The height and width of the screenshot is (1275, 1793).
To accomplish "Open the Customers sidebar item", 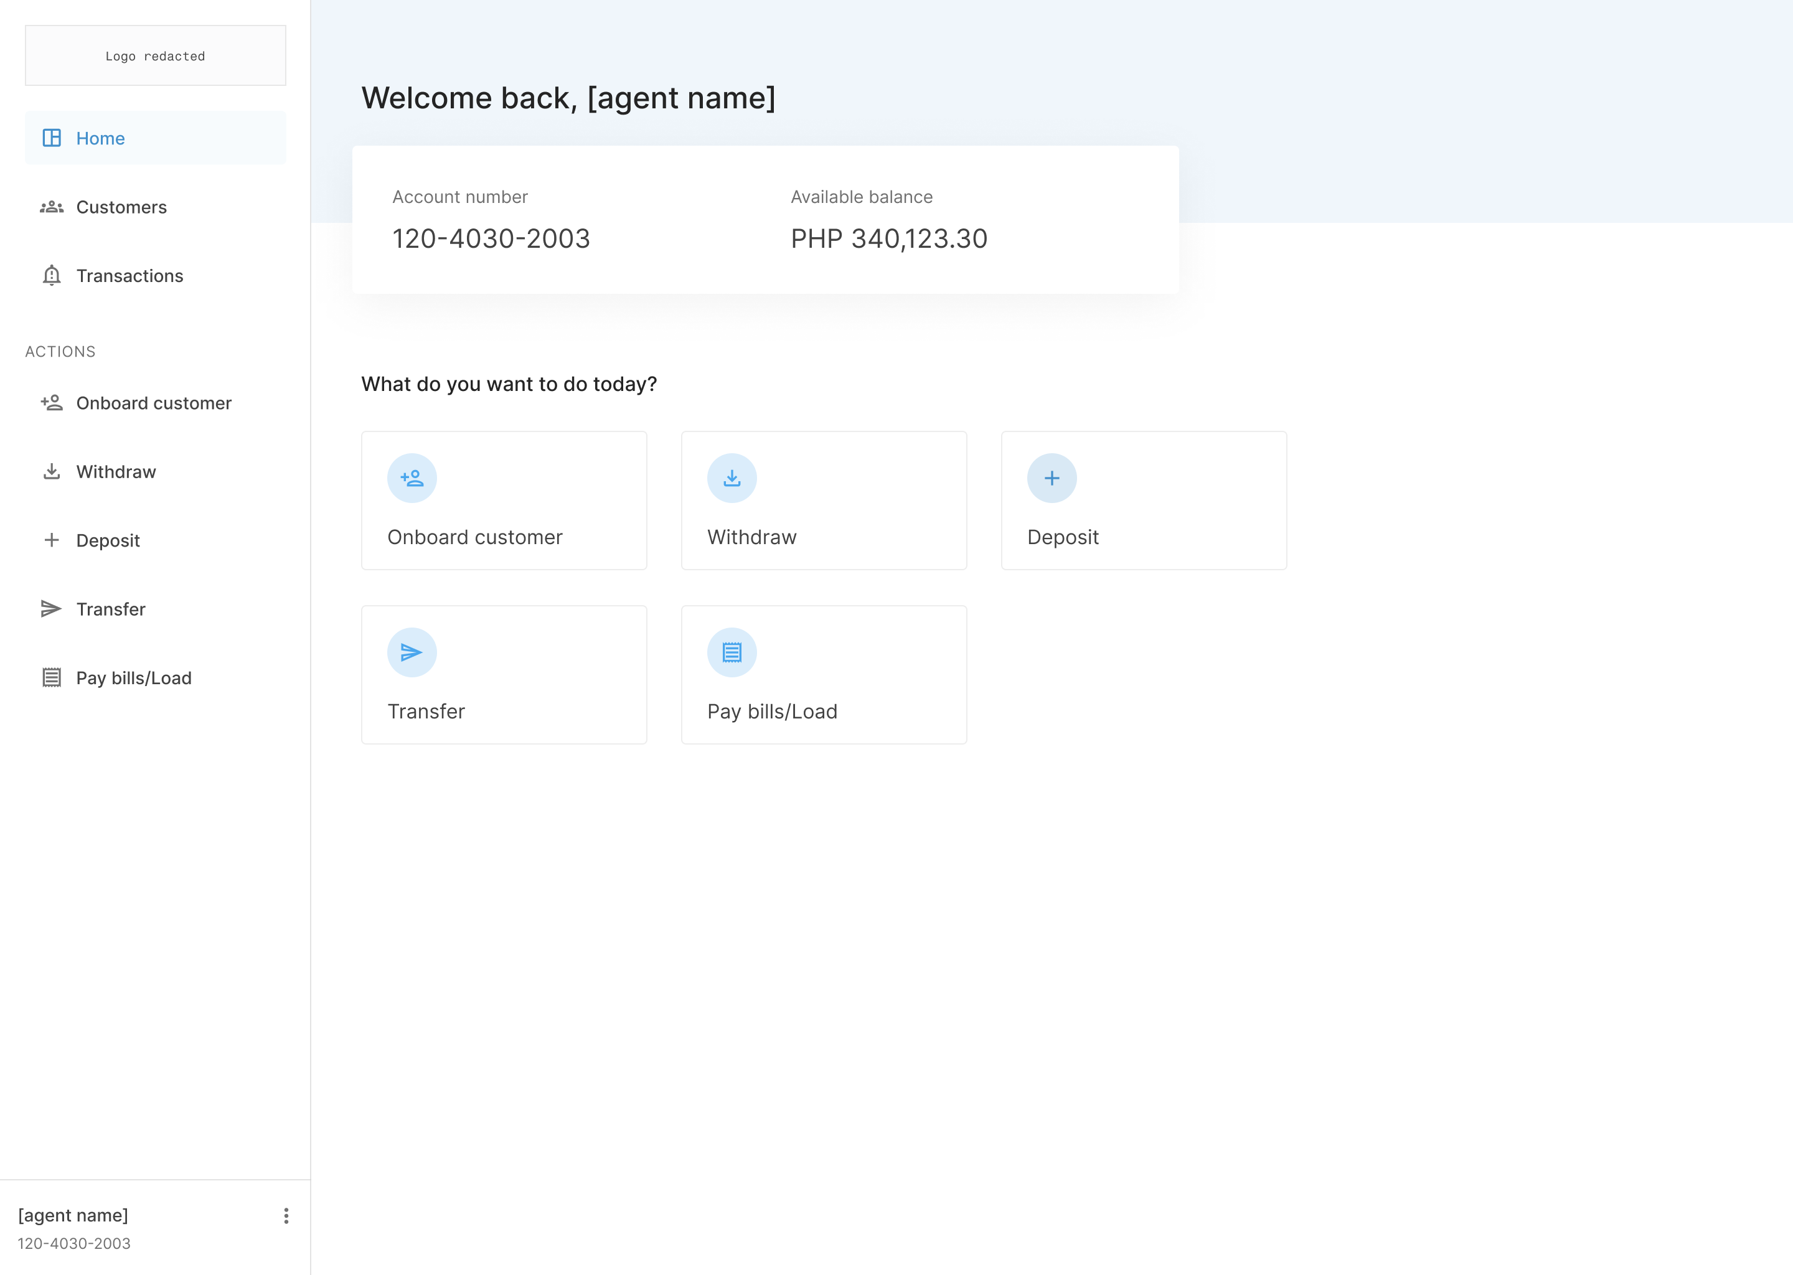I will 121,207.
